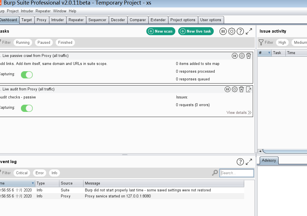The image size is (307, 216).
Task: Delete the Live audit from Proxy task
Action: point(241,89)
